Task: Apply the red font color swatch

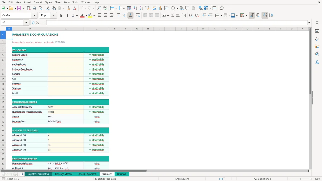Action: coord(82,16)
